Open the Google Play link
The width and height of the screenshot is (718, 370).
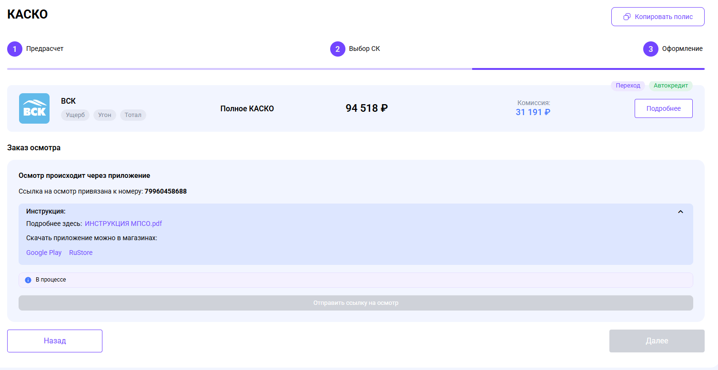[x=44, y=253]
